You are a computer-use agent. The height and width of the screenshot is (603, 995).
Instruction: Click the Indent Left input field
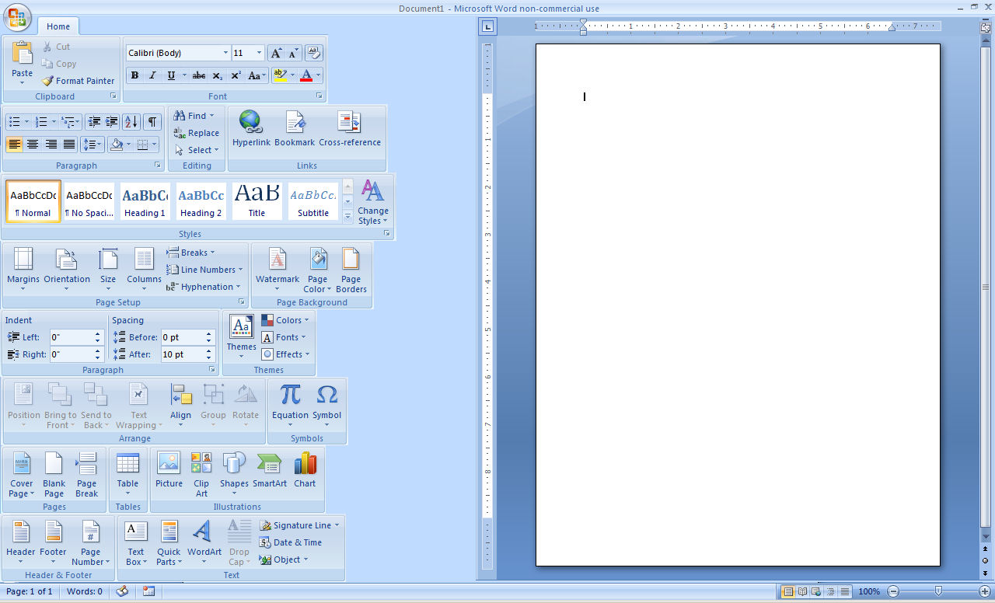tap(72, 337)
